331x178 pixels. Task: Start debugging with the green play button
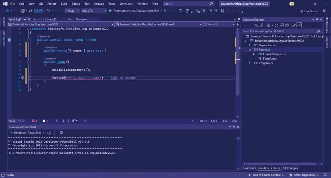pos(110,11)
